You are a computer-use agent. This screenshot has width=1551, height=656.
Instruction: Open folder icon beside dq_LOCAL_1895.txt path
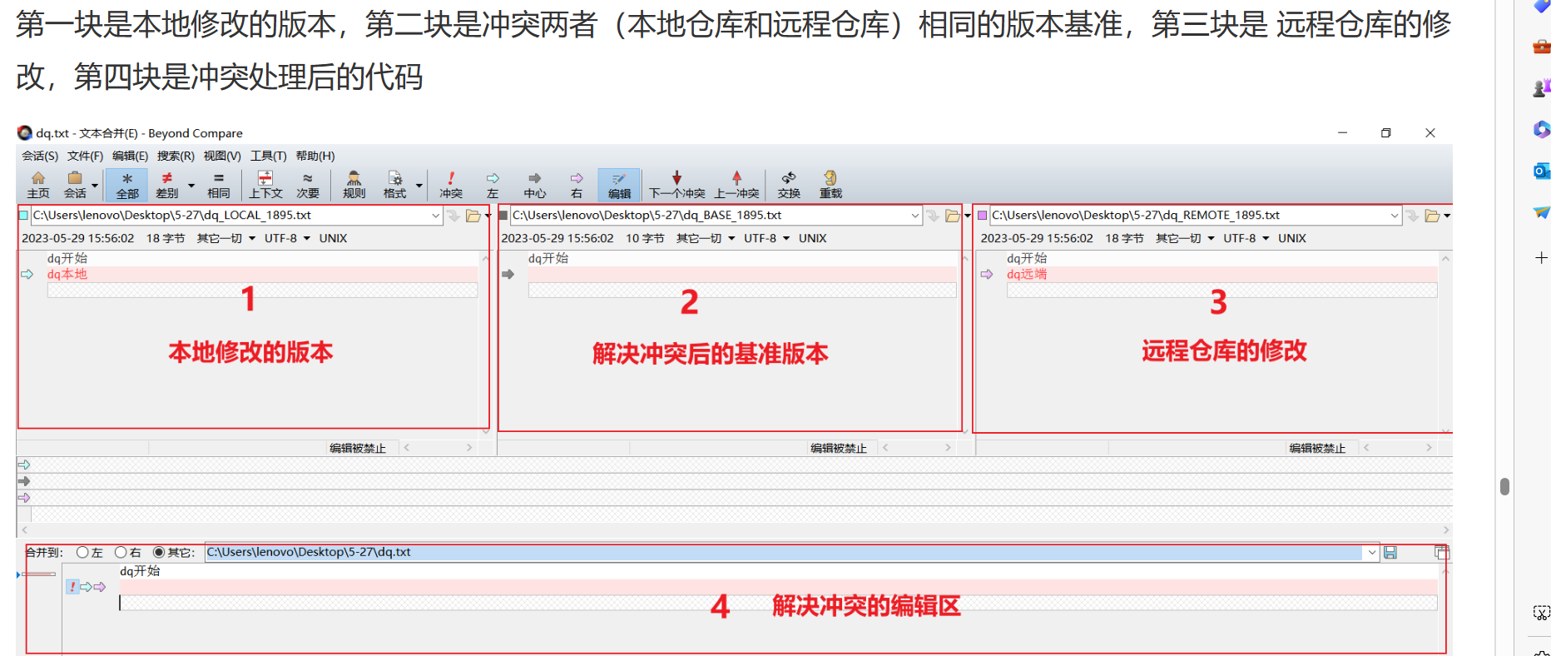pos(473,216)
